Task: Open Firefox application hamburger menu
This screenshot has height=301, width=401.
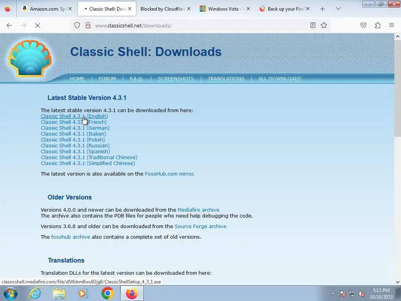Action: [392, 25]
